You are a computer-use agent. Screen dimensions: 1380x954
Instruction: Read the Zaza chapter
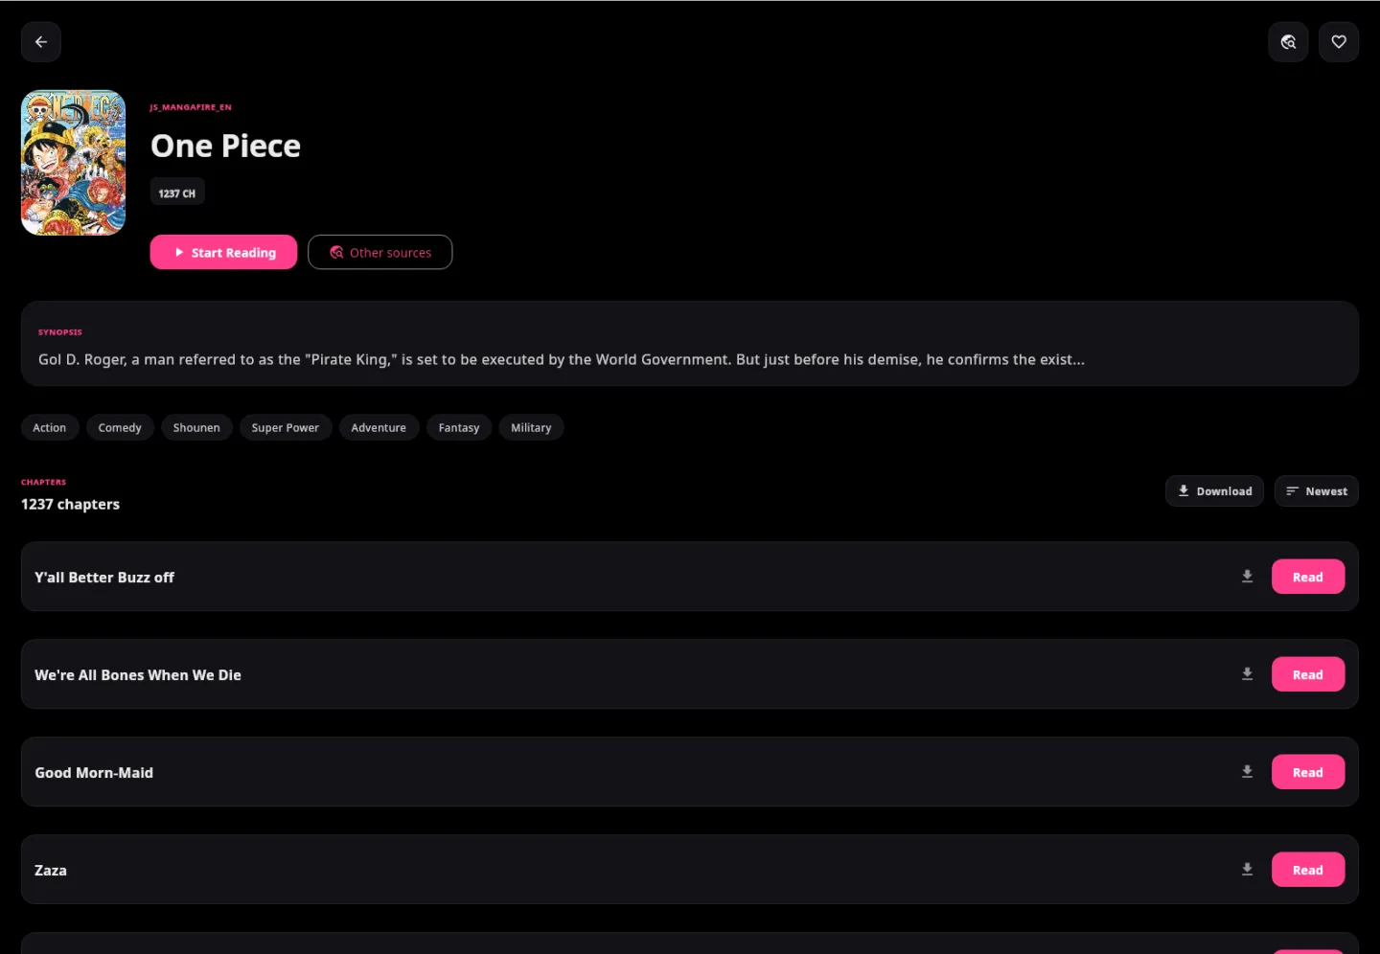[1308, 870]
